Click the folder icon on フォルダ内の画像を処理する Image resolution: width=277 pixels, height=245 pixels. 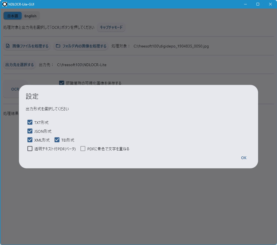[x=58, y=46]
